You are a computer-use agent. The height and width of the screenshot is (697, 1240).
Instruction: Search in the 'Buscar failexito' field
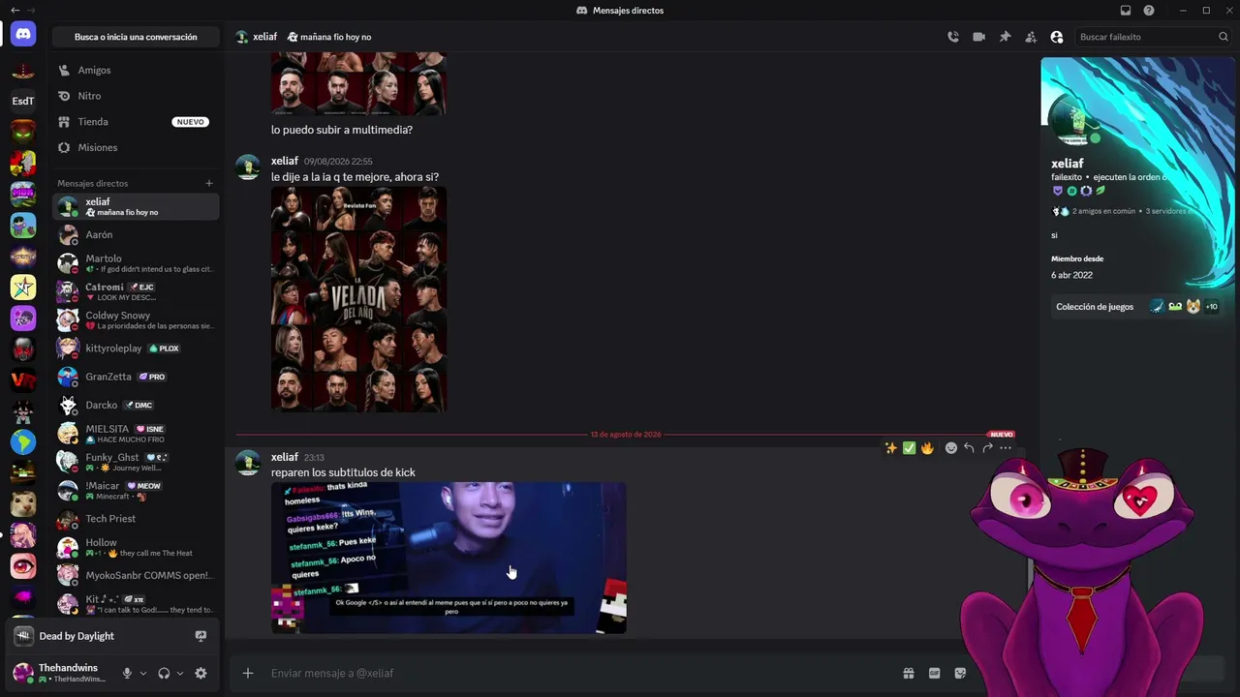(x=1153, y=37)
